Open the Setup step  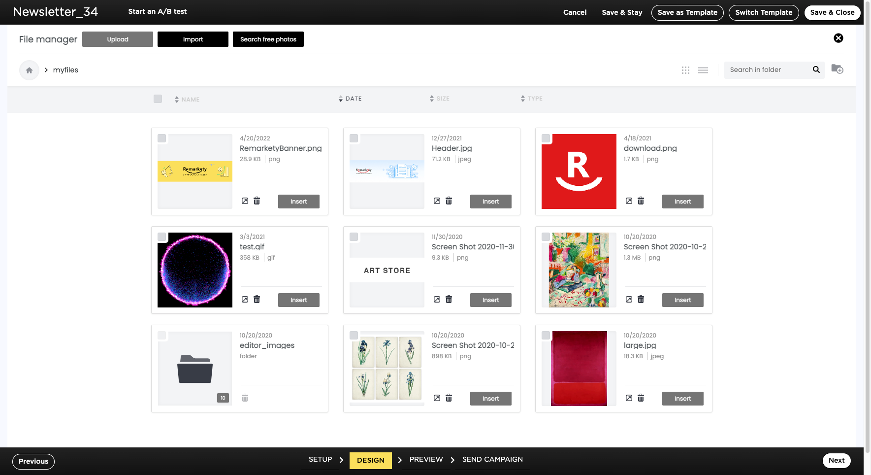click(320, 459)
